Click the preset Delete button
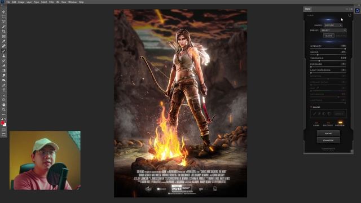Image resolution: width=361 pixels, height=203 pixels. [x=341, y=36]
